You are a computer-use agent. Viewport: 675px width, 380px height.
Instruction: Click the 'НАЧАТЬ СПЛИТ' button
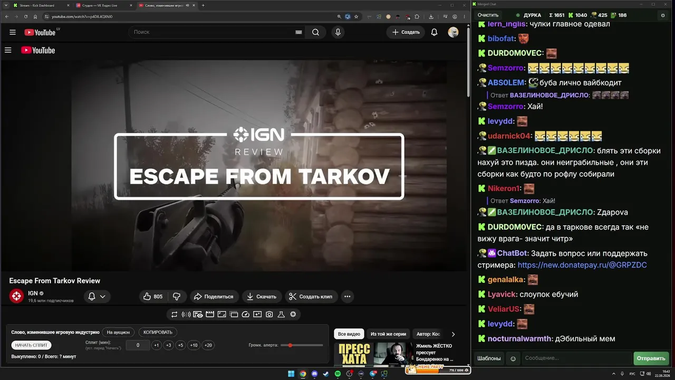pyautogui.click(x=32, y=345)
